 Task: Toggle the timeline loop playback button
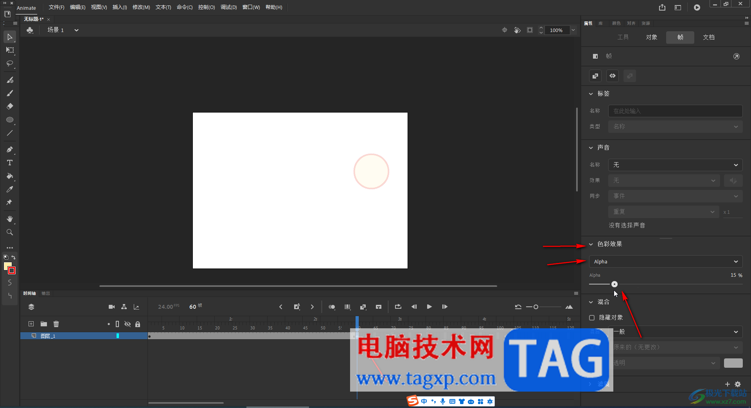point(398,307)
